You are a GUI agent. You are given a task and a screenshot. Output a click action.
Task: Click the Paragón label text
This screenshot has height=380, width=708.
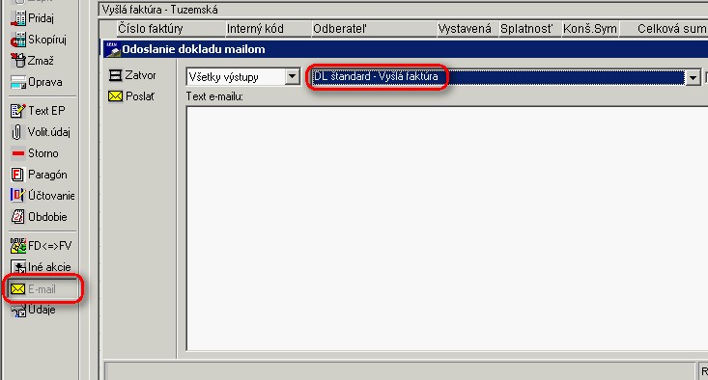(47, 175)
